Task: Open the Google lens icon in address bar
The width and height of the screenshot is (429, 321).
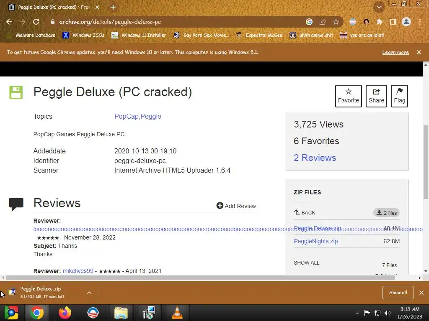Action: [309, 22]
